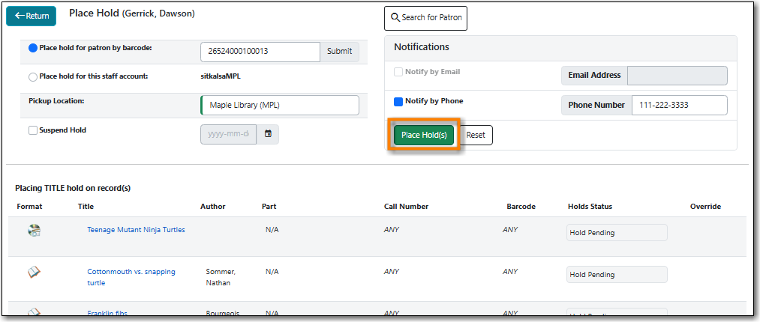Select Place hold for patron by barcode
The image size is (760, 322).
click(x=33, y=48)
